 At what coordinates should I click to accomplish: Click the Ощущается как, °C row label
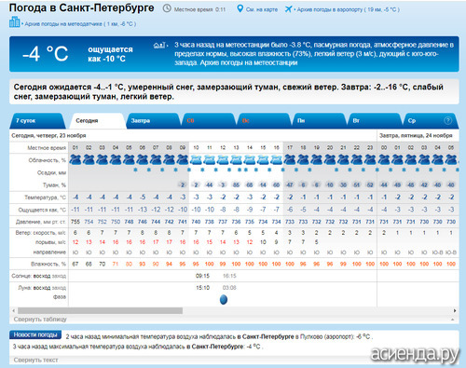pyautogui.click(x=42, y=210)
